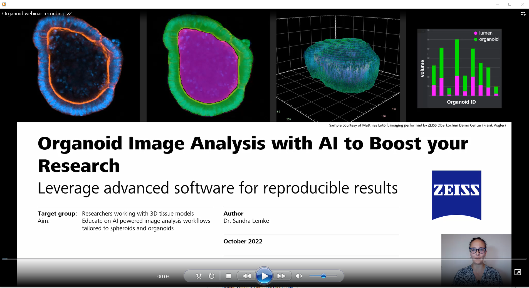Image resolution: width=529 pixels, height=288 pixels.
Task: Open the "Lightsheet Microscopy" link
Action: pos(273,287)
